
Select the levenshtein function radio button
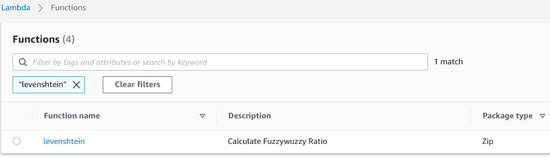[16, 141]
